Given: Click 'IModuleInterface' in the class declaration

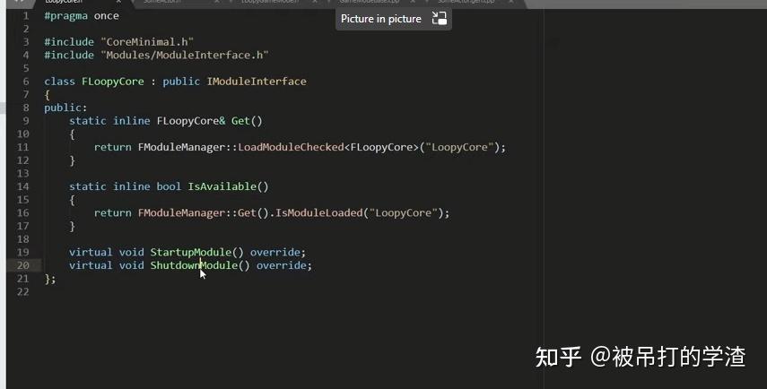Looking at the screenshot, I should 257,82.
